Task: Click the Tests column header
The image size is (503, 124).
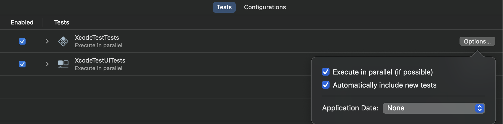Action: coord(61,22)
